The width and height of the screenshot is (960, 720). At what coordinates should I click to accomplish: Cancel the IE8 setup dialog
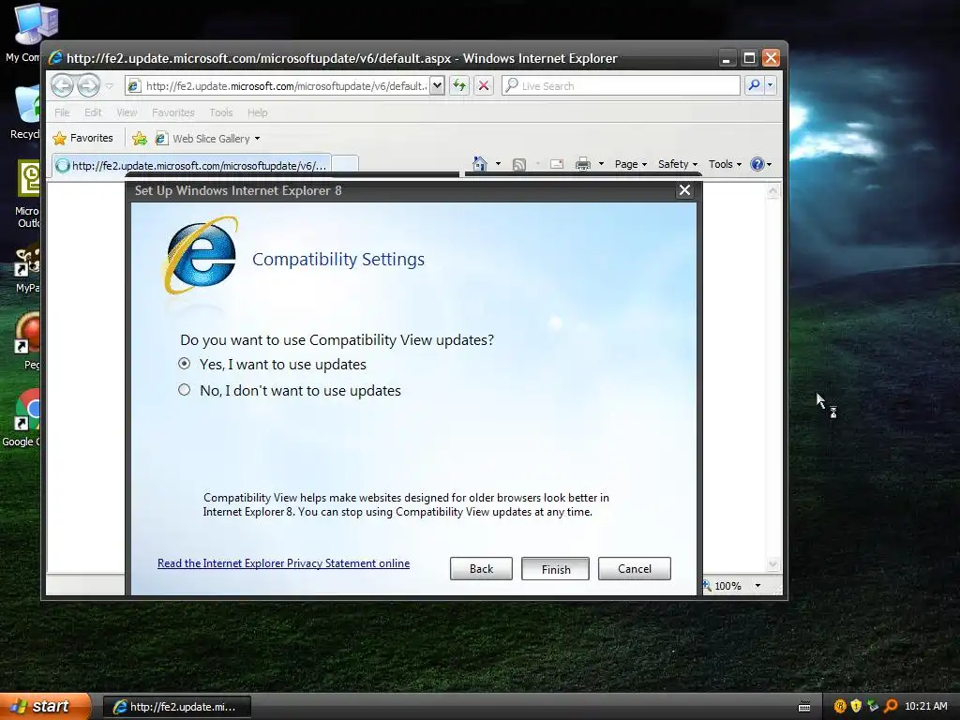[x=635, y=569]
